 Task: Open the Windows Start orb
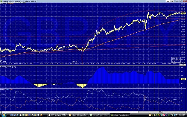pyautogui.click(x=4, y=115)
